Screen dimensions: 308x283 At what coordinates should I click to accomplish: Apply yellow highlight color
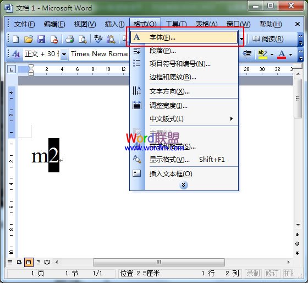(x=263, y=55)
